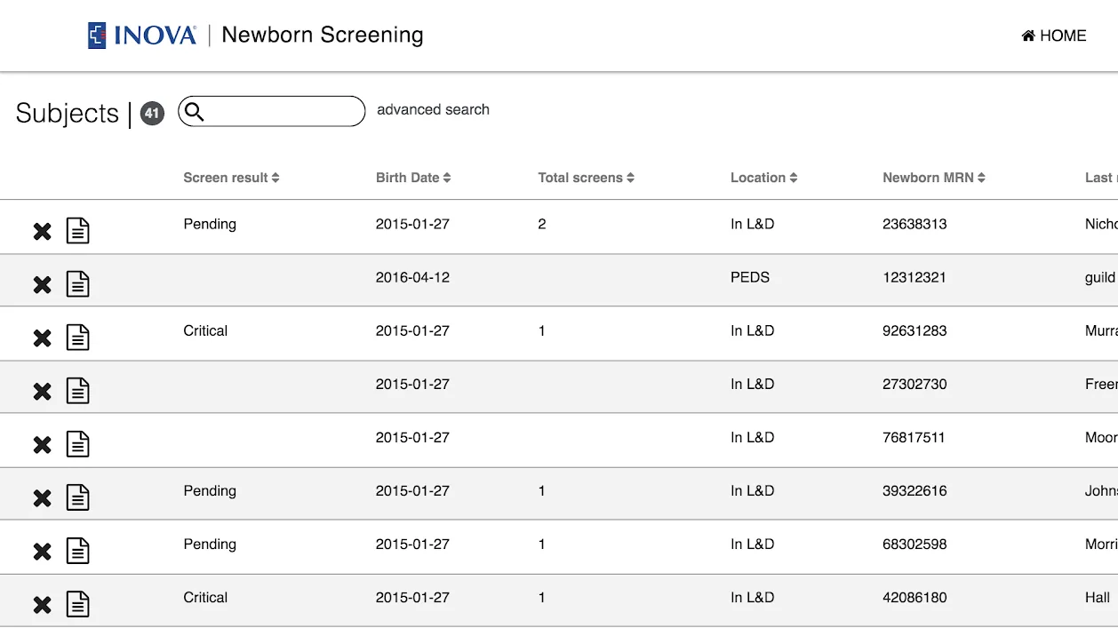The height and width of the screenshot is (628, 1118).
Task: Delete subject with MRN 76817511
Action: pyautogui.click(x=42, y=445)
